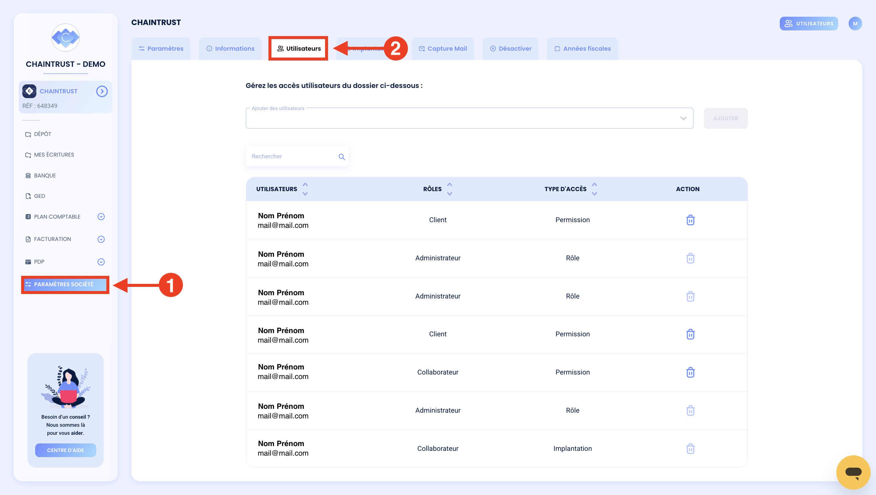Delete the first Client user via trash icon

[690, 220]
